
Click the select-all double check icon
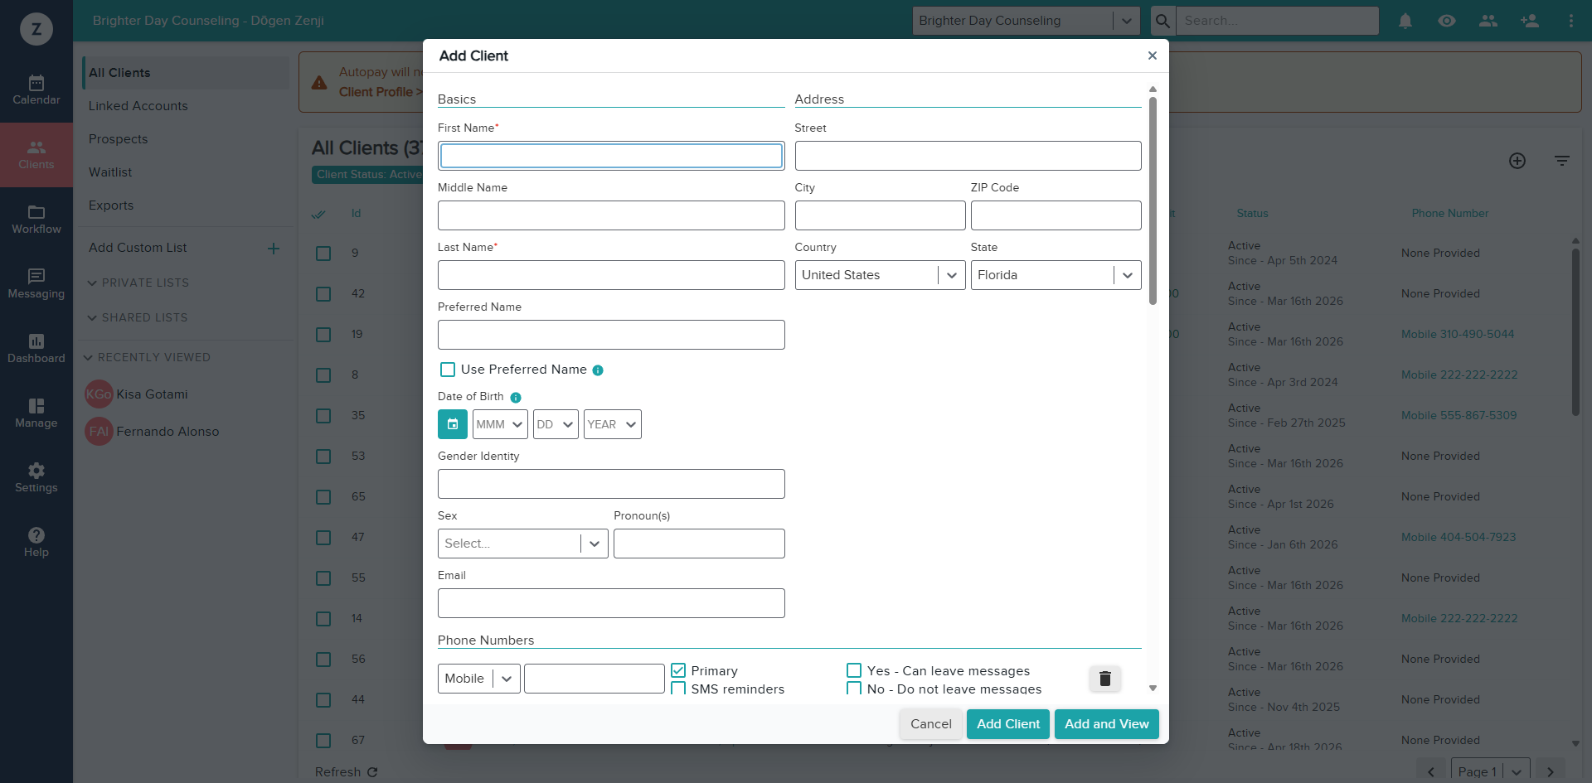(x=318, y=214)
